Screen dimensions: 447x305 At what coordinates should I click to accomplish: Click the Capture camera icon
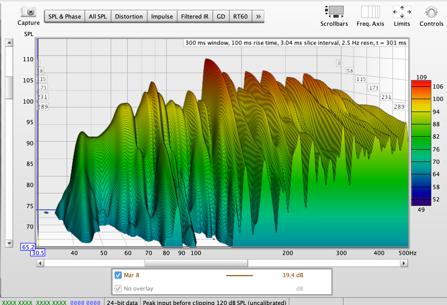click(x=28, y=12)
